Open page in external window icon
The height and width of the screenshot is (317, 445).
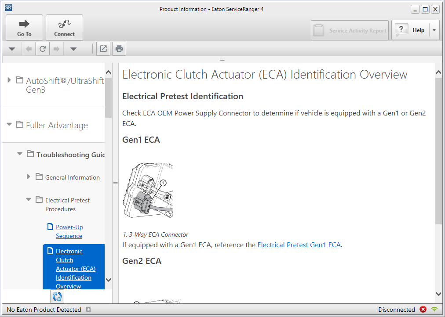coord(103,49)
